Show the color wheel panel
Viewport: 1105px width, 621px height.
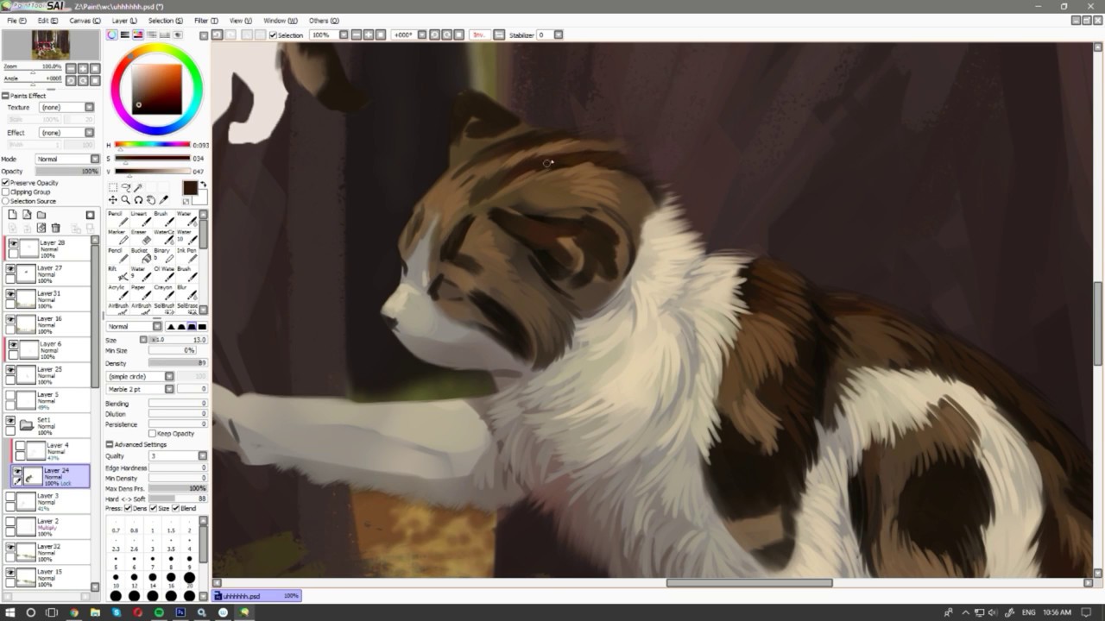(x=112, y=35)
